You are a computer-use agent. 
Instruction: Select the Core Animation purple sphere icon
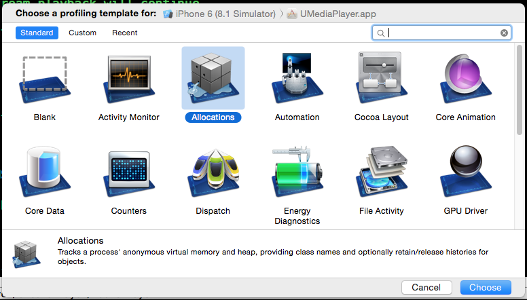tap(465, 79)
